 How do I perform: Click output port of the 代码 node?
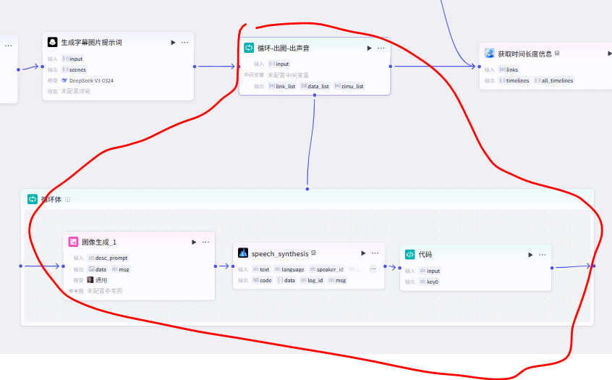tap(552, 268)
